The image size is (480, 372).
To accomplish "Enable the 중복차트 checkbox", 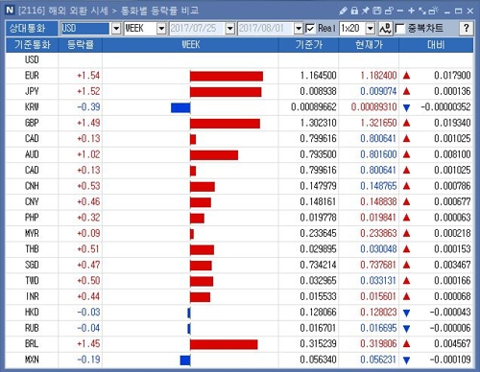I will (399, 29).
